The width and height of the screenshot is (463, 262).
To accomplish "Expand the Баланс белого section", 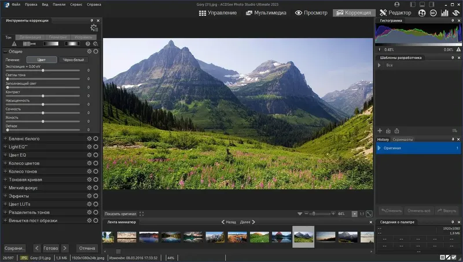I will pos(5,139).
